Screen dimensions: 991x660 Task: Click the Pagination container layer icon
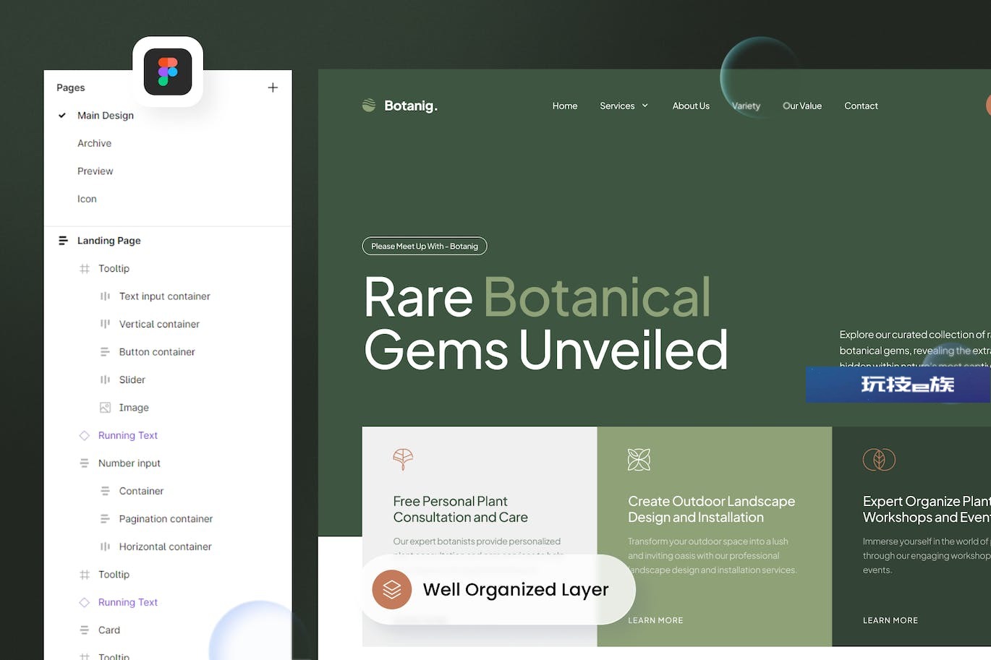coord(105,519)
